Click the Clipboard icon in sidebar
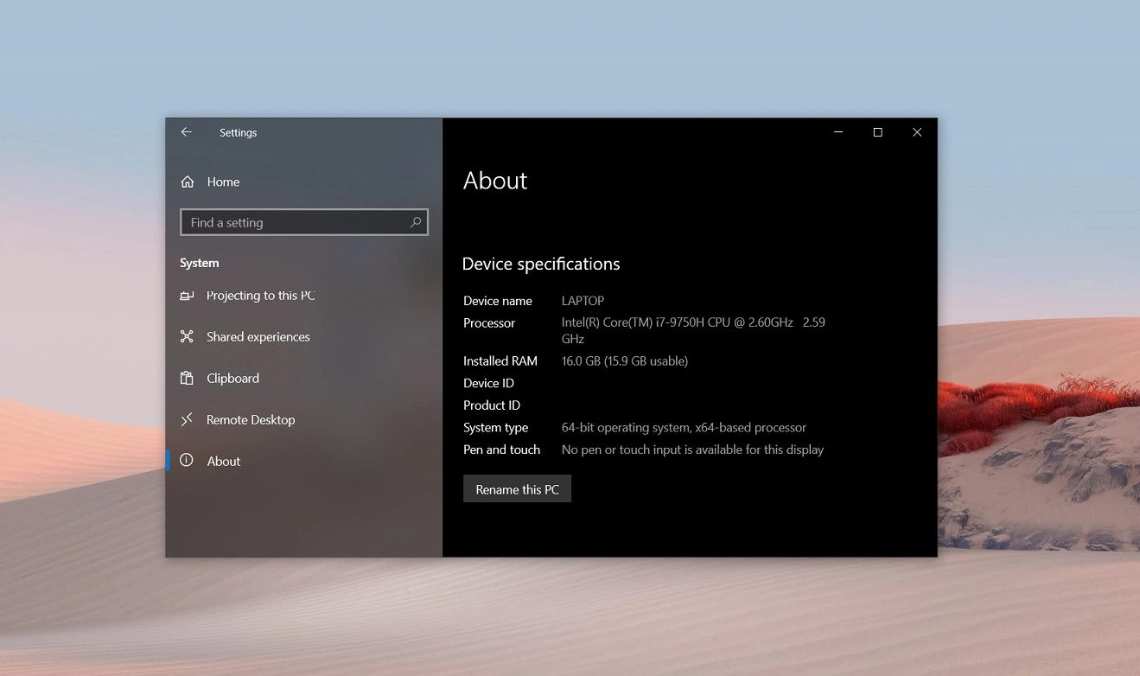This screenshot has height=676, width=1140. (187, 379)
